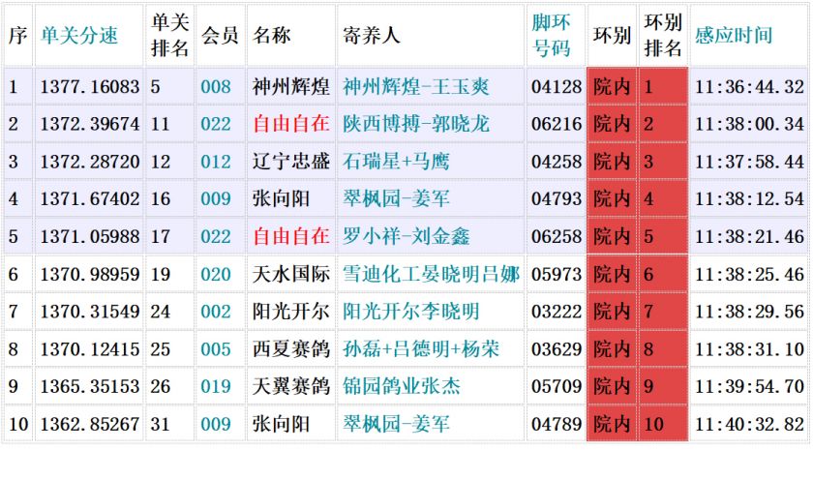The width and height of the screenshot is (813, 480).
Task: Open member link 002
Action: 216,311
